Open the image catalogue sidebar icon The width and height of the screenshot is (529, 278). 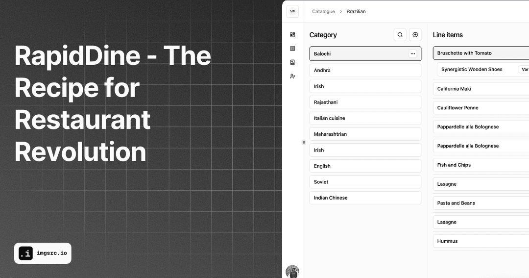pyautogui.click(x=292, y=62)
